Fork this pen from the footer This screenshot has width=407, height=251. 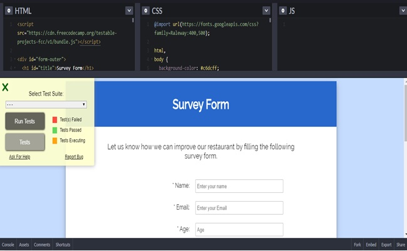coord(357,245)
